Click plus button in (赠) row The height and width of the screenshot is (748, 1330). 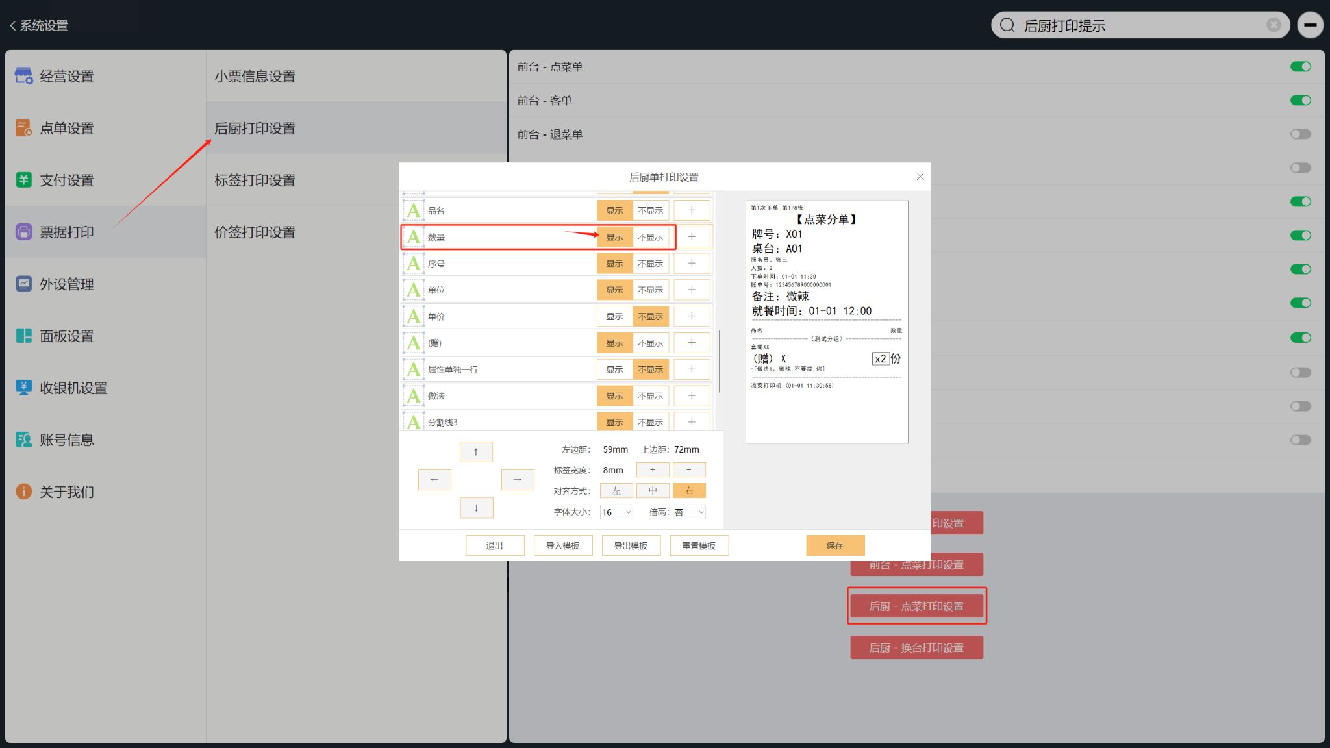pyautogui.click(x=692, y=343)
